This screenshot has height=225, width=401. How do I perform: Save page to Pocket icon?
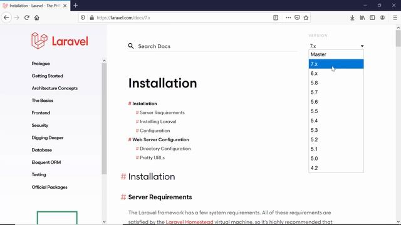coord(297,17)
